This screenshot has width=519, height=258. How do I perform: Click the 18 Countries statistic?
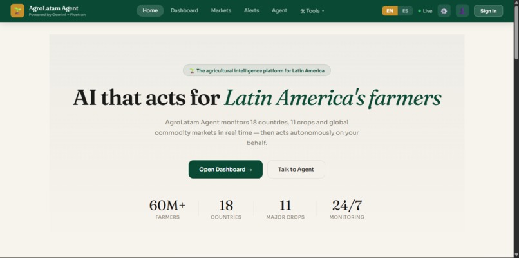(x=226, y=210)
